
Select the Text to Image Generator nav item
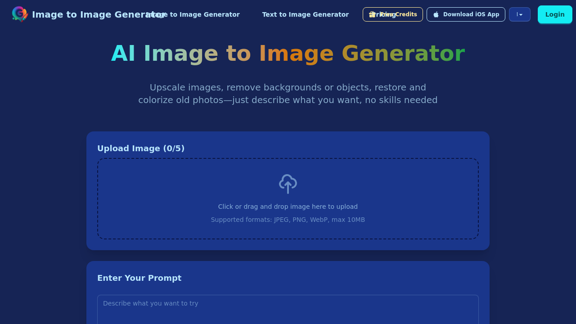coord(306,14)
